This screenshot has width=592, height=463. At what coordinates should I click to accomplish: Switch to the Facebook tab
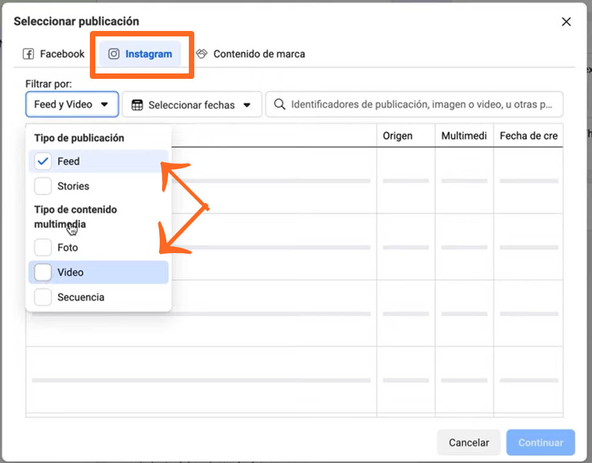coord(52,53)
